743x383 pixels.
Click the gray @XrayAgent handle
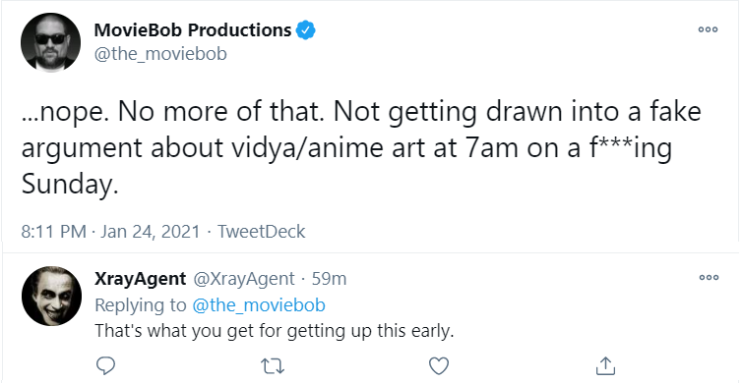click(x=243, y=279)
